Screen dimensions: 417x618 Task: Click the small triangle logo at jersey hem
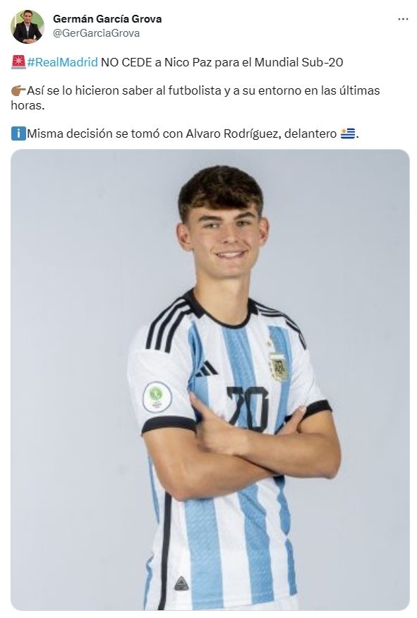coord(181,583)
